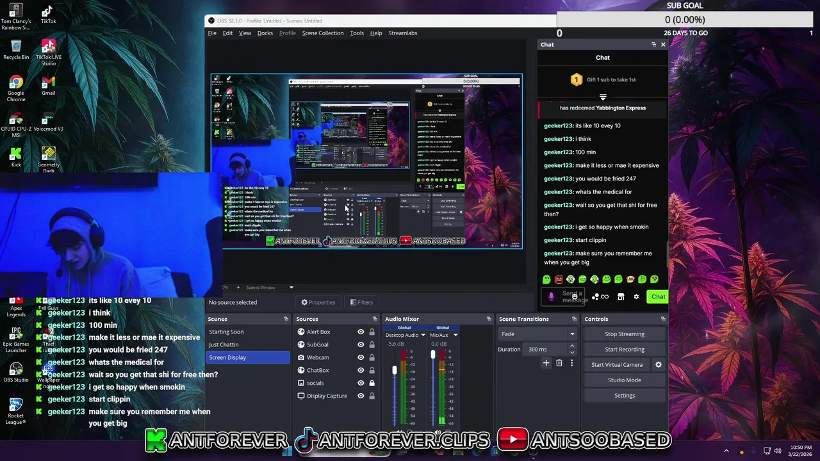This screenshot has width=820, height=461.
Task: Decrease the transition Duration with down arrow
Action: coord(572,352)
